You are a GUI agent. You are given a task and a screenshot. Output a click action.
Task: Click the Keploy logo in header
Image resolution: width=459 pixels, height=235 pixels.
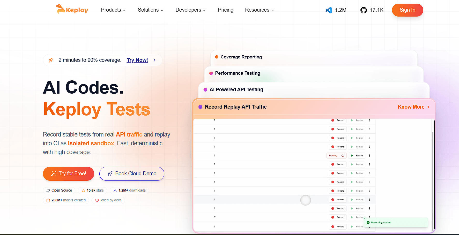[x=72, y=9]
